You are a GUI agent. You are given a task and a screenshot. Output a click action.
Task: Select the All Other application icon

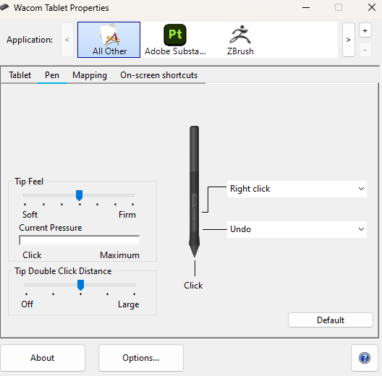click(x=109, y=40)
